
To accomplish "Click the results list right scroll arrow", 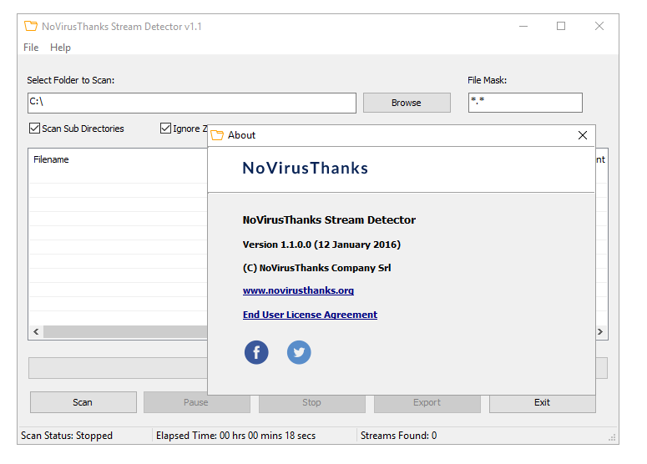I will (600, 331).
